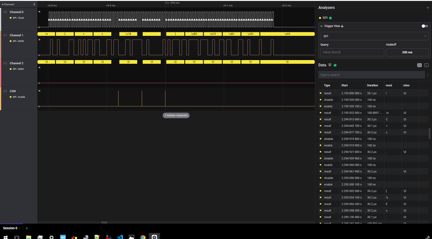Select result row starting 2.294 813 600 s
The image size is (432, 239).
pos(374,119)
